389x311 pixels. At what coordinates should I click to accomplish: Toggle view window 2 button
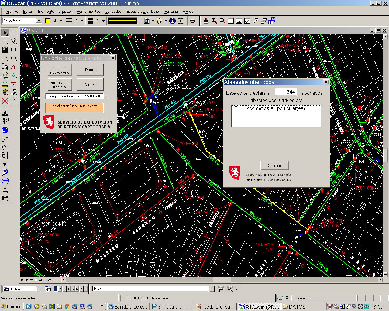pyautogui.click(x=60, y=289)
